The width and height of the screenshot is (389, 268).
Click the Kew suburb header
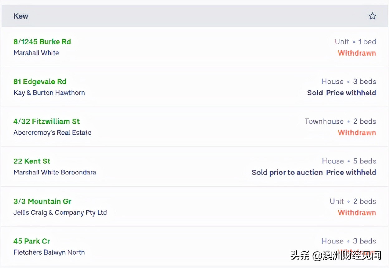(x=21, y=16)
